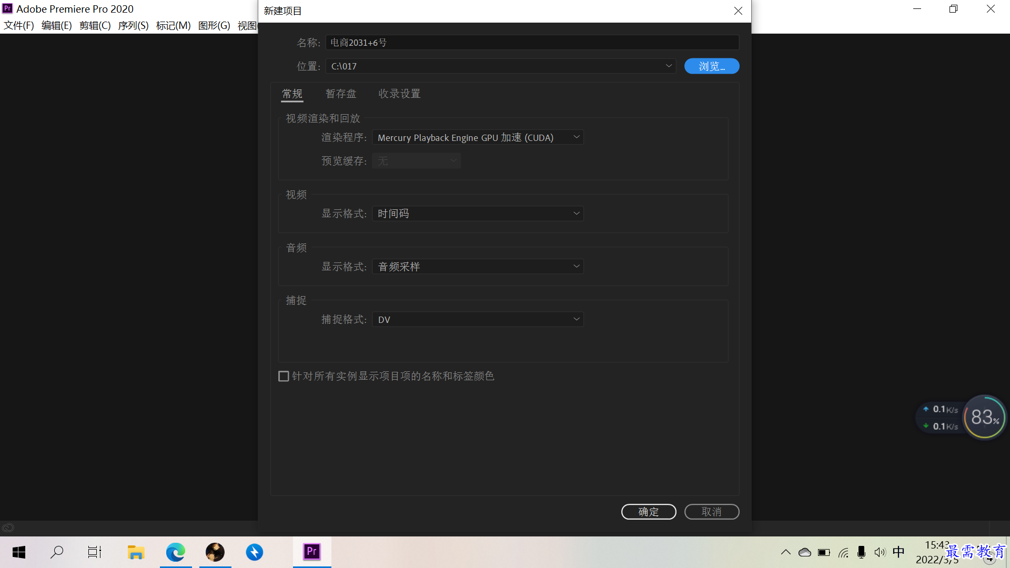Switch to the 常规 tab
Screen dimensions: 1010x568
[292, 94]
